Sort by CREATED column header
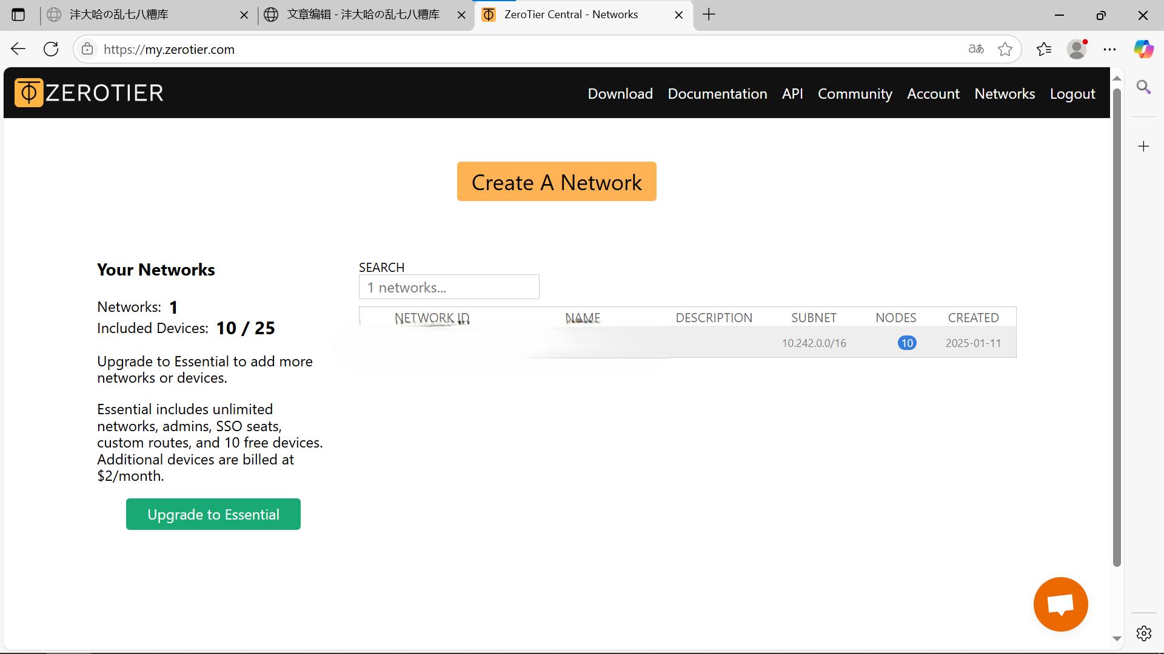This screenshot has width=1164, height=654. click(x=973, y=318)
